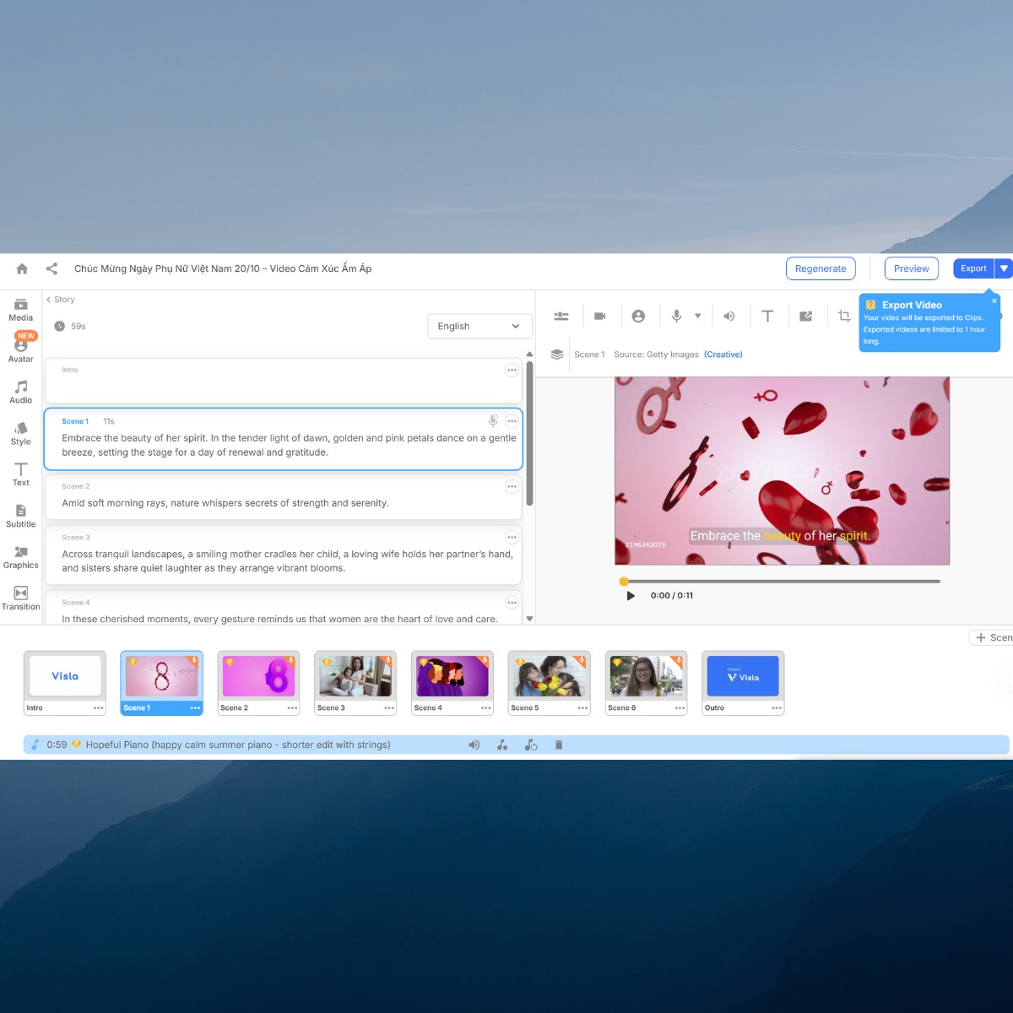Close the Export Video tooltip
Image resolution: width=1013 pixels, height=1013 pixels.
[994, 301]
